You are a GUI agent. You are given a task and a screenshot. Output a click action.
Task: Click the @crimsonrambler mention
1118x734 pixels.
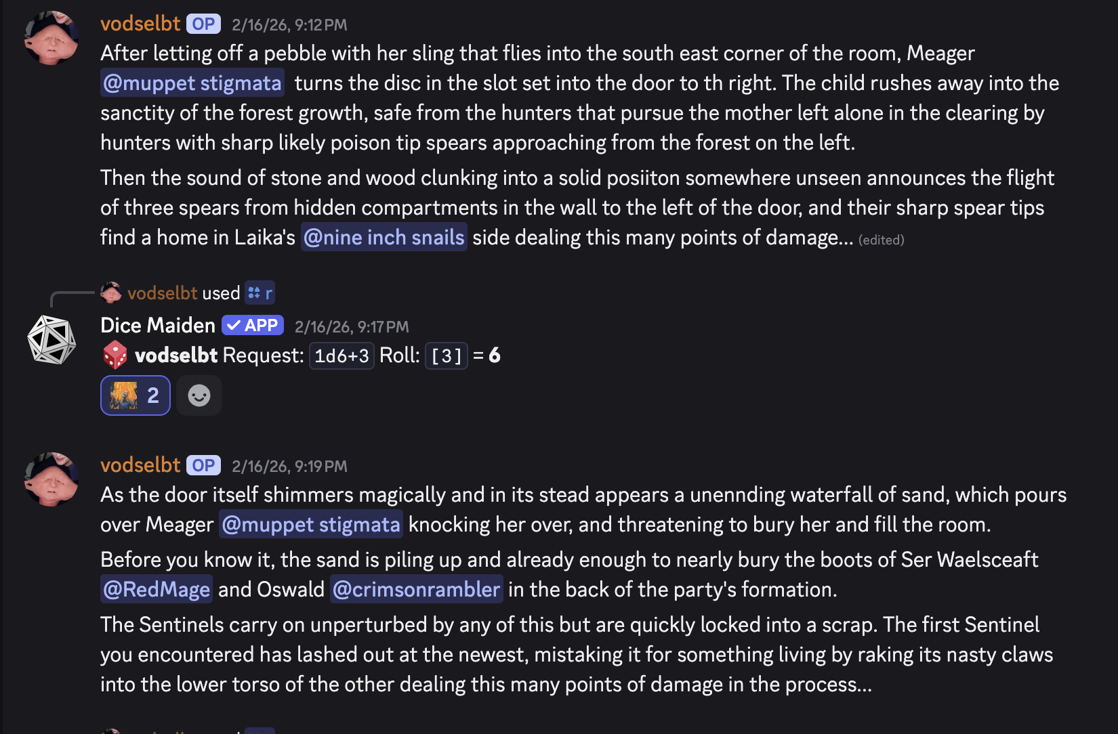[416, 590]
